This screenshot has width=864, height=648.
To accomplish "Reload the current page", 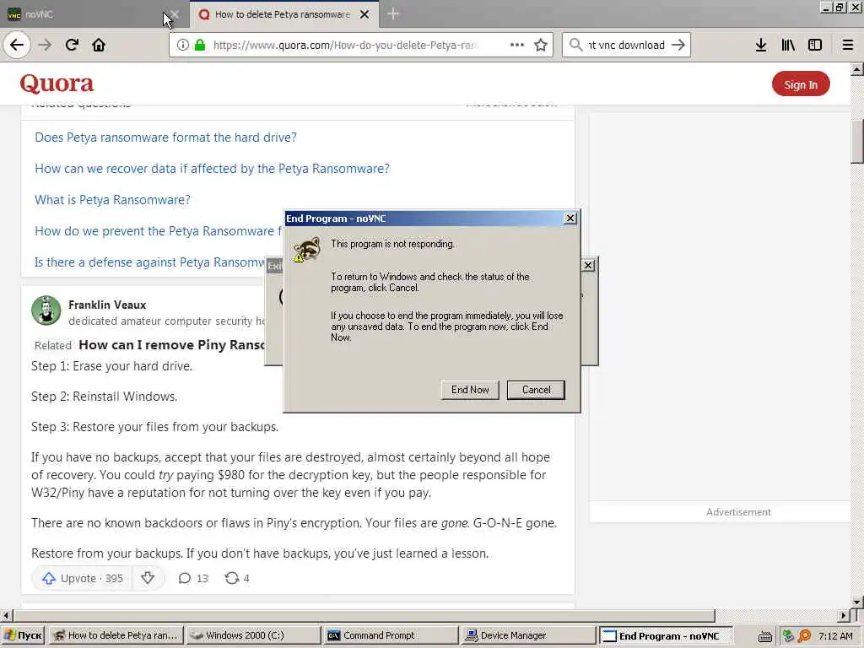I will pos(72,45).
